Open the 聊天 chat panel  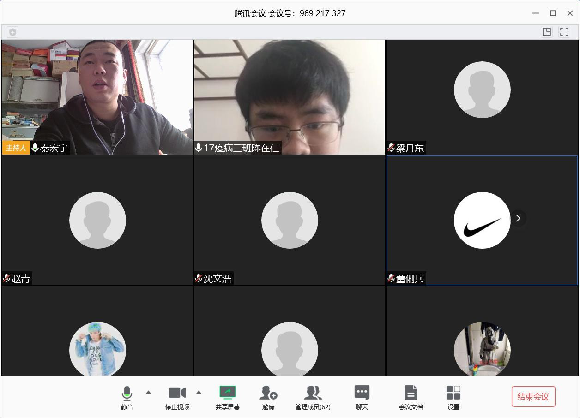(x=362, y=398)
